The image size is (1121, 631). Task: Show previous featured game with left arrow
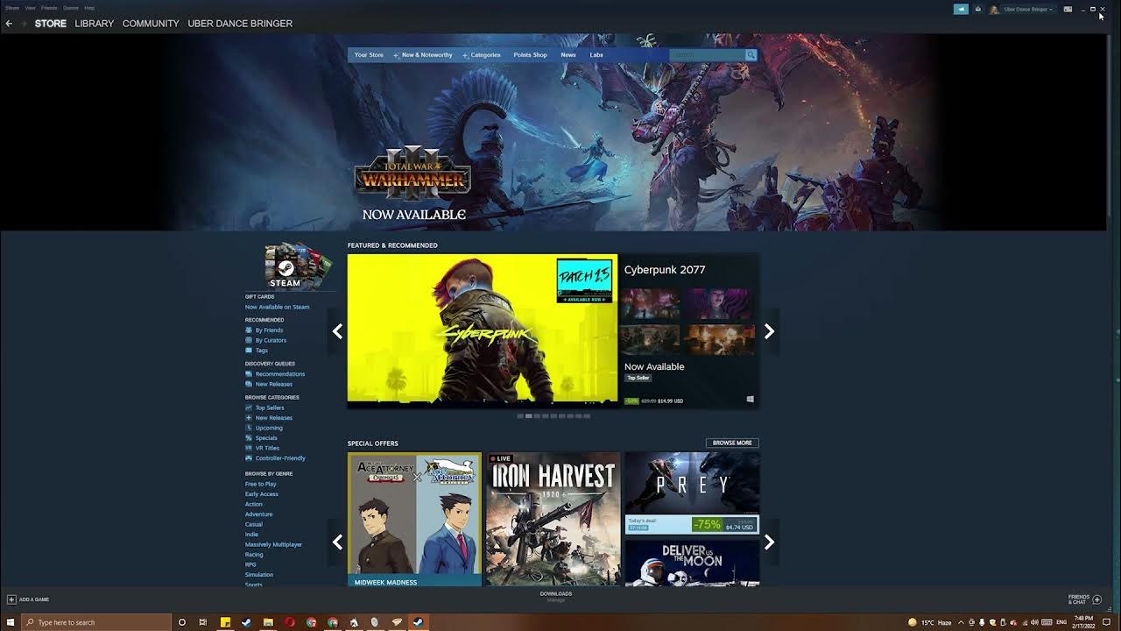tap(337, 331)
